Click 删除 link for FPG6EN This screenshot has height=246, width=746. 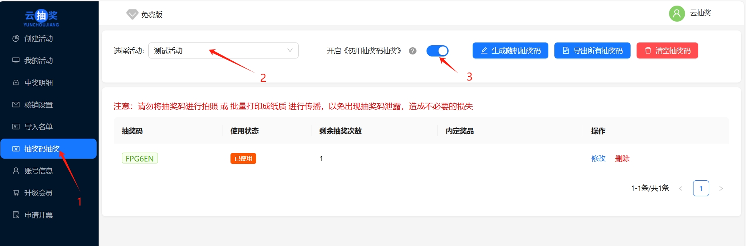(622, 158)
